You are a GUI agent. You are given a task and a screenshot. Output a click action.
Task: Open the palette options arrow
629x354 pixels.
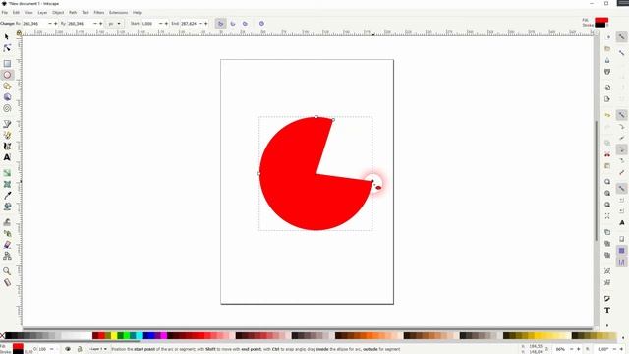click(x=623, y=338)
